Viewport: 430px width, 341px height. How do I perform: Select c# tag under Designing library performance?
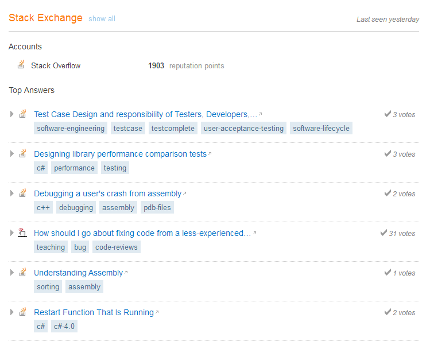[41, 168]
